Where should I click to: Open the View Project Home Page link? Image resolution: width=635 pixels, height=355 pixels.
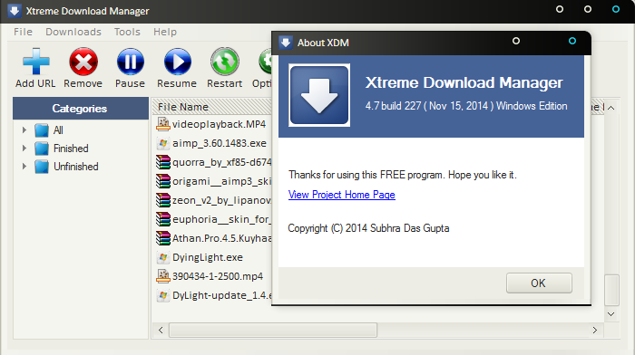pos(342,195)
